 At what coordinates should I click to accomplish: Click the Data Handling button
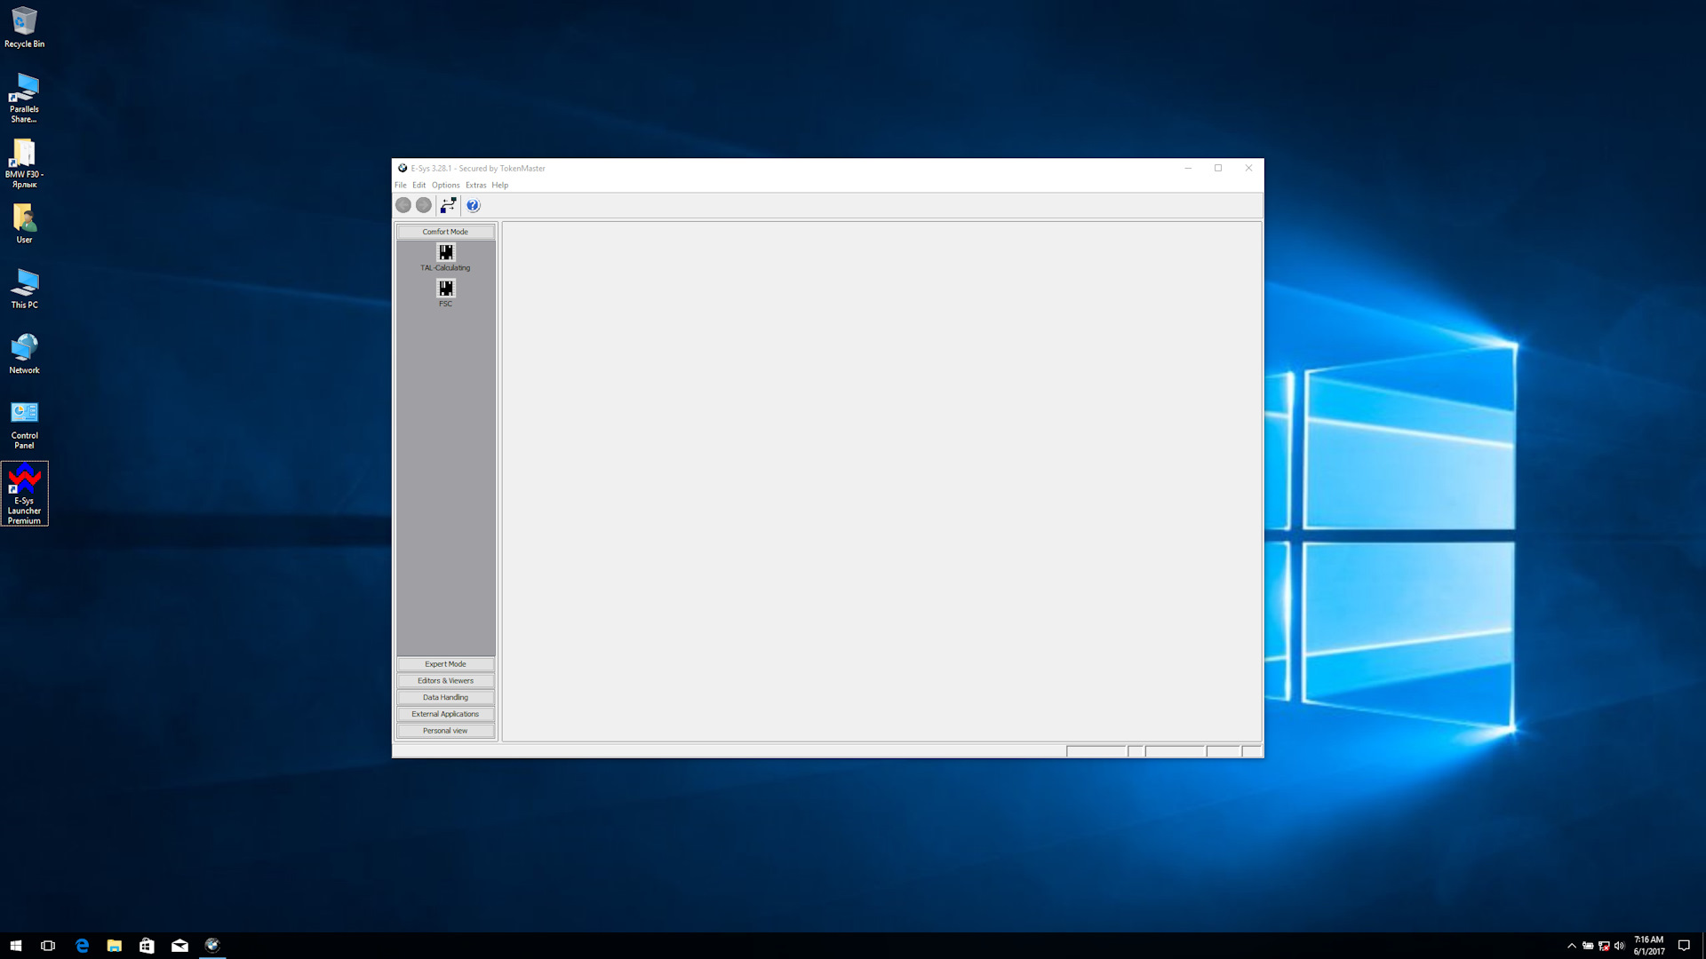(x=445, y=697)
